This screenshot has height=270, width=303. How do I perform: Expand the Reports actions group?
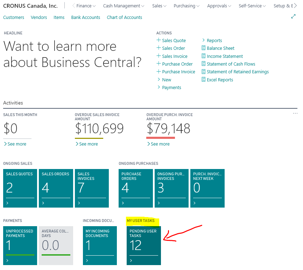pyautogui.click(x=212, y=40)
